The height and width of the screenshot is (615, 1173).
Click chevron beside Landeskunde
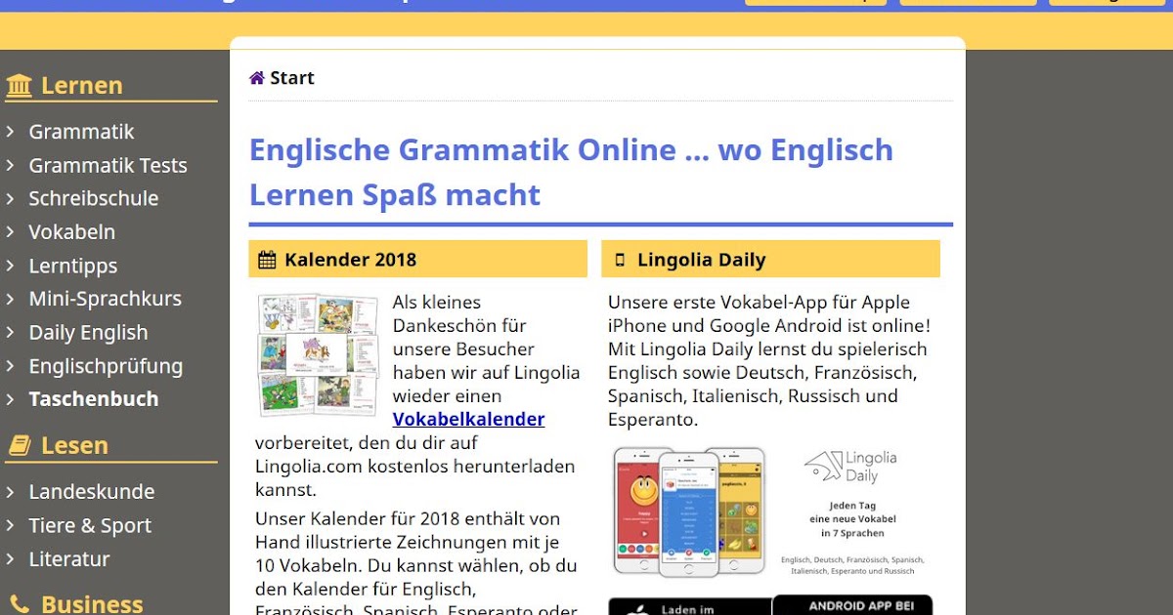(10, 492)
